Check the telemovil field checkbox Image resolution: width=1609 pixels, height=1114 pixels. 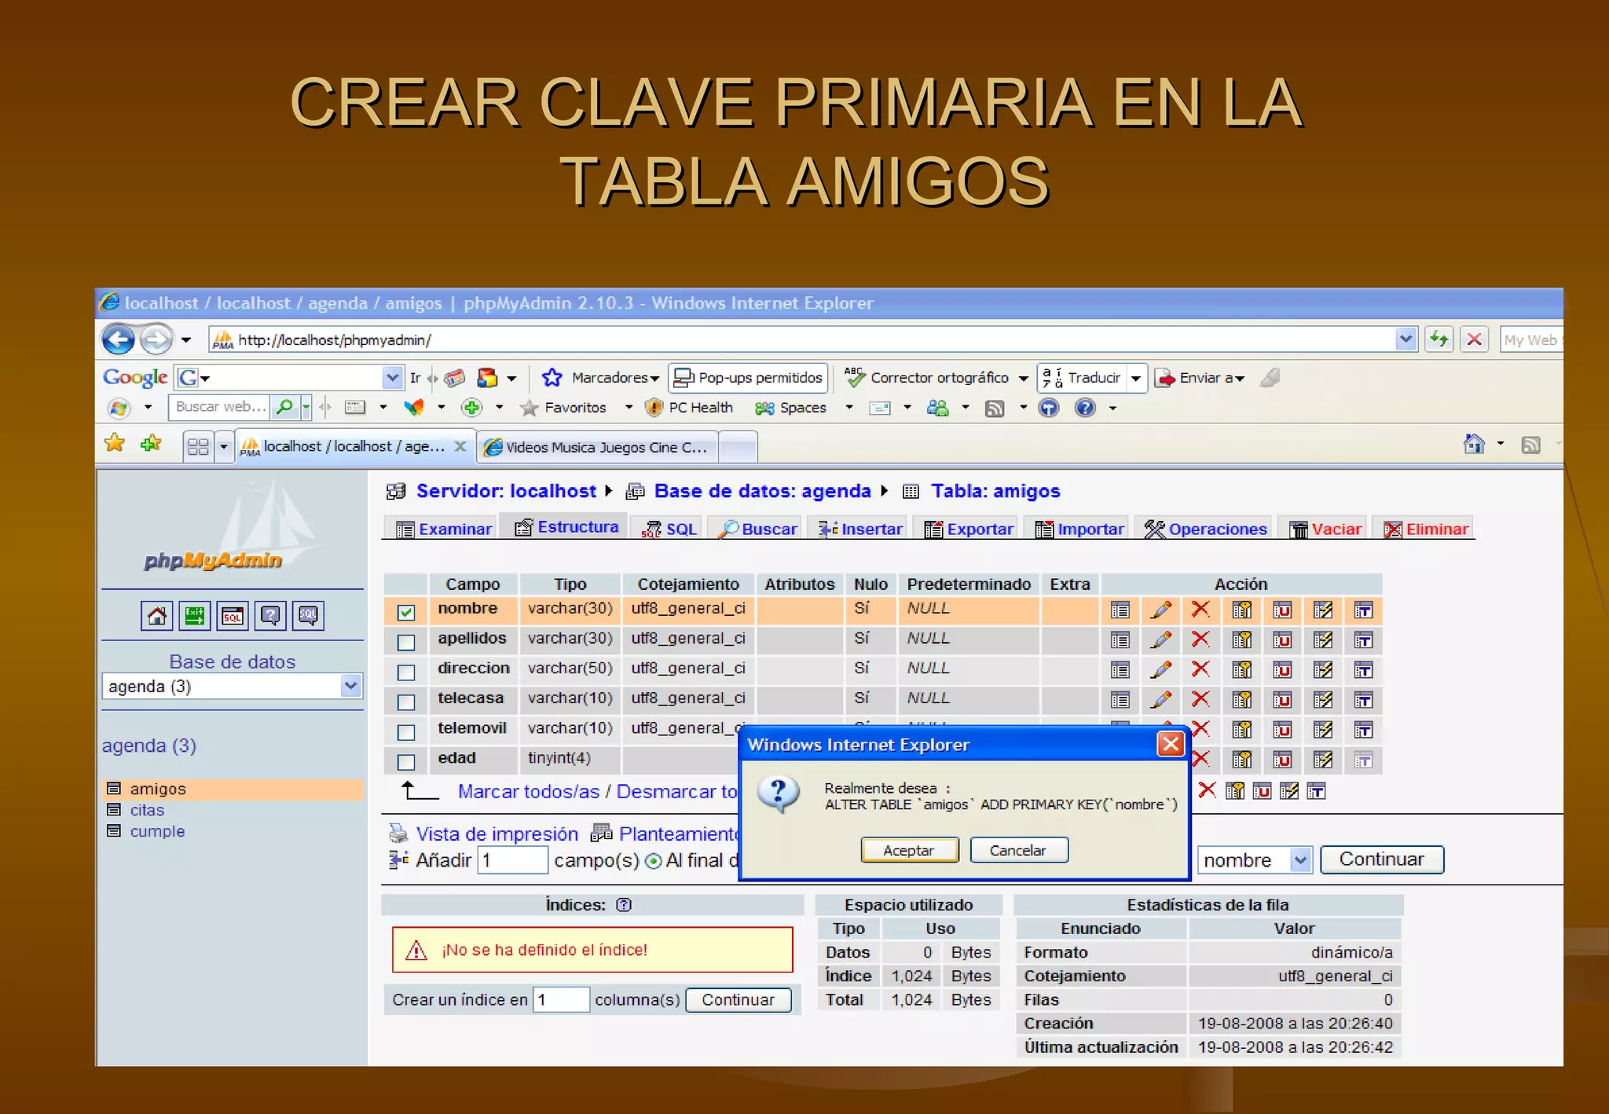click(x=406, y=731)
